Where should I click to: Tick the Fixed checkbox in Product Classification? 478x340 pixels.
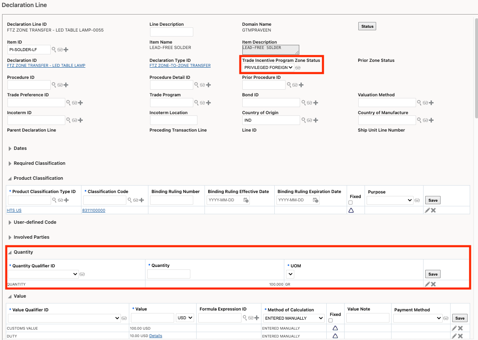pos(350,203)
